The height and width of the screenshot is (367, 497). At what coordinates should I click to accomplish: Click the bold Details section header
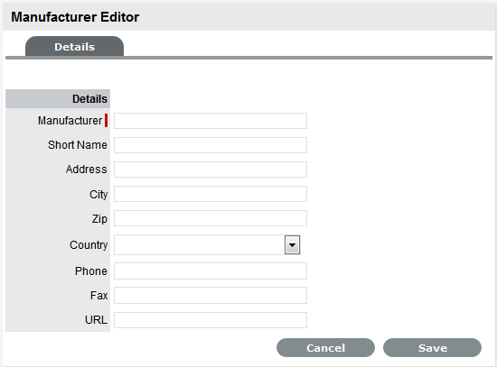[89, 99]
